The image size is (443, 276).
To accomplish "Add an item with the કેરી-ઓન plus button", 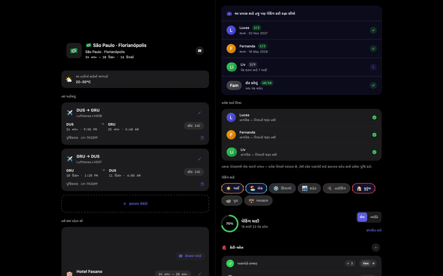I will (376, 247).
